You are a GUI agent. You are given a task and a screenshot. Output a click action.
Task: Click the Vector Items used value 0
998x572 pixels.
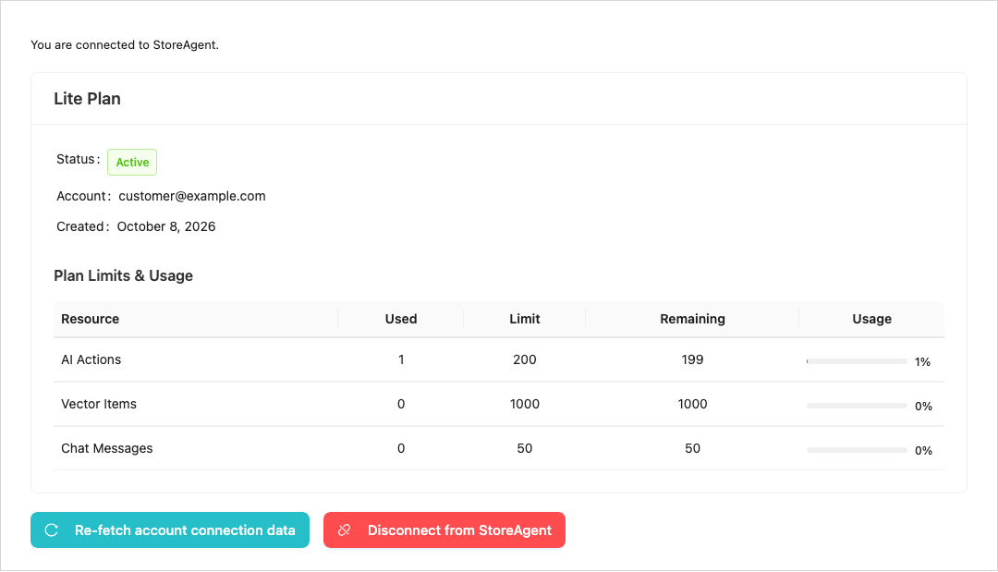click(401, 404)
